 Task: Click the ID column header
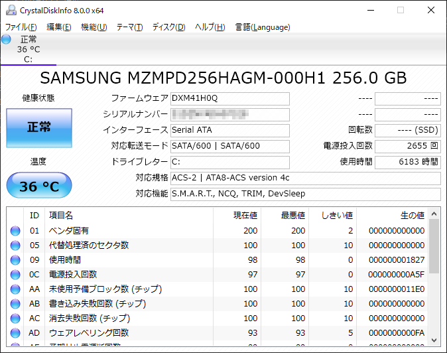tap(34, 215)
